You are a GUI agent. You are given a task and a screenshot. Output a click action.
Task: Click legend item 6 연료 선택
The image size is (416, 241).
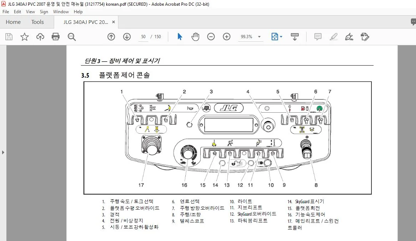click(186, 201)
